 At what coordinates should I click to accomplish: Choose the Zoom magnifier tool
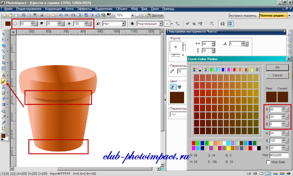tap(3, 111)
